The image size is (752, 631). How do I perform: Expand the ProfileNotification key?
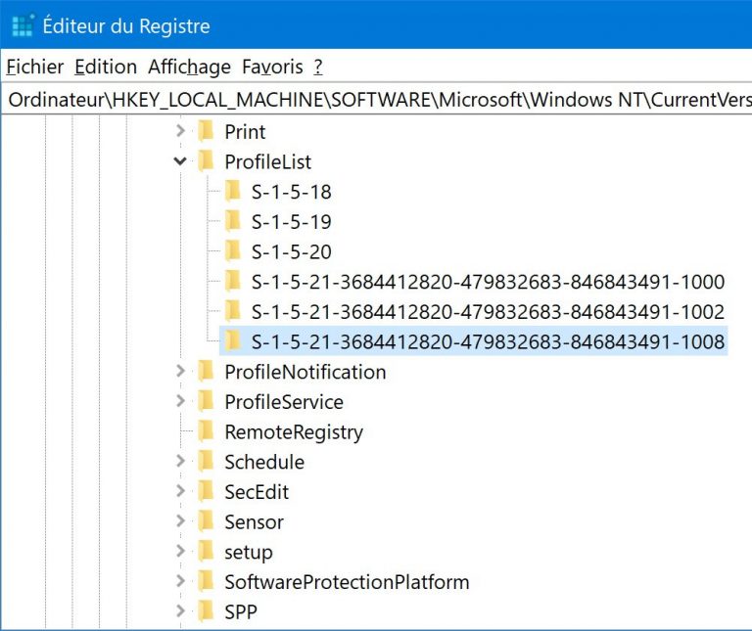(x=180, y=372)
